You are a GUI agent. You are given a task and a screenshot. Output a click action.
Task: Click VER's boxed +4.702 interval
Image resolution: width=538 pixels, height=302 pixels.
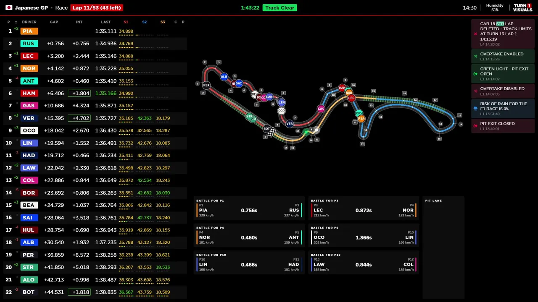click(79, 118)
